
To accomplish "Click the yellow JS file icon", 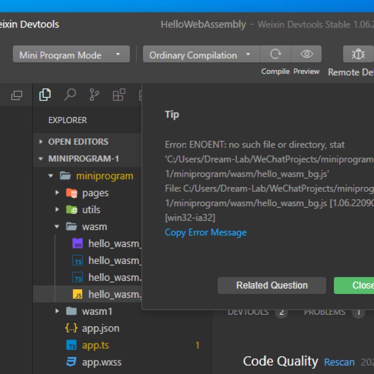I will tap(77, 295).
